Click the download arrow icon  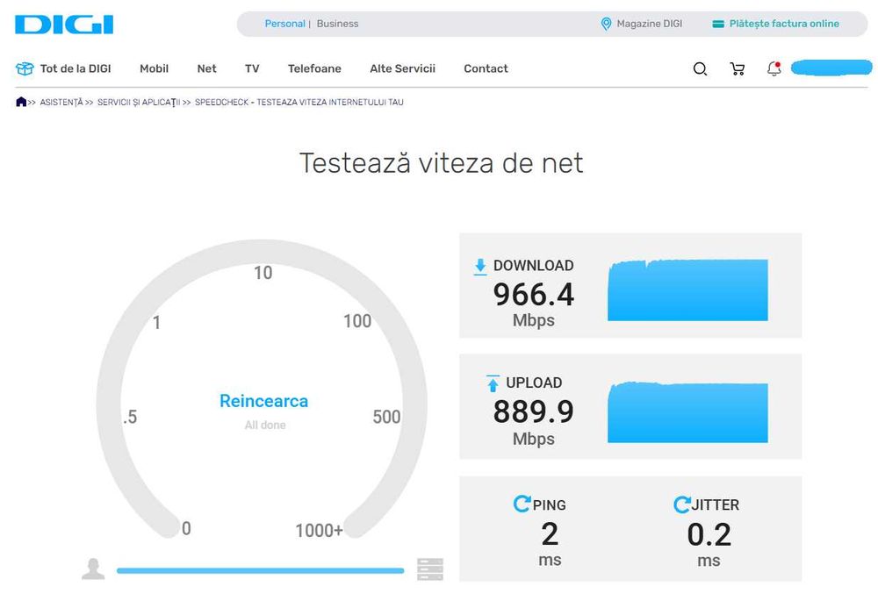(x=480, y=267)
